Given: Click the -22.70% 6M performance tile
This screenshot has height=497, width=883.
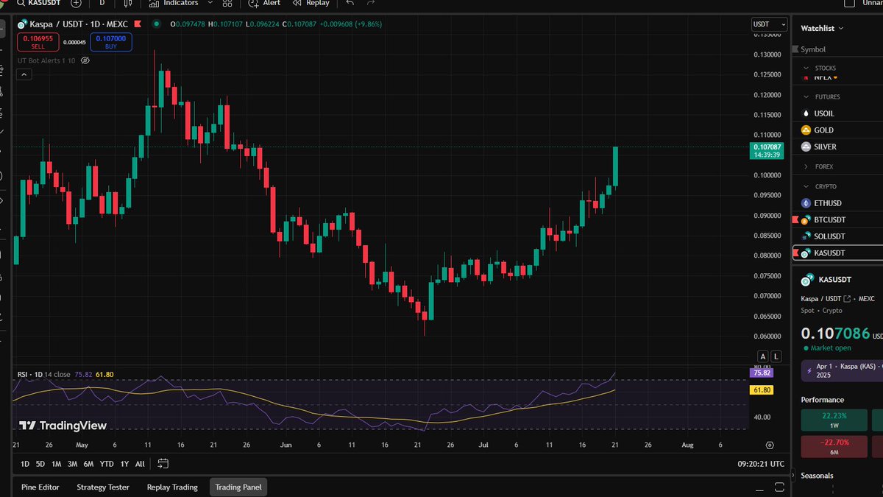Looking at the screenshot, I should [834, 446].
